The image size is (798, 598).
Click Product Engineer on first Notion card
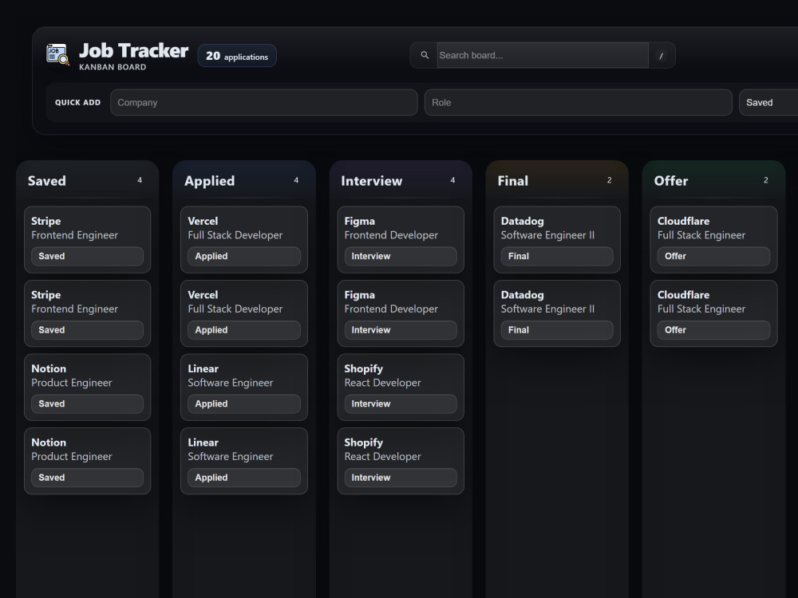[72, 383]
